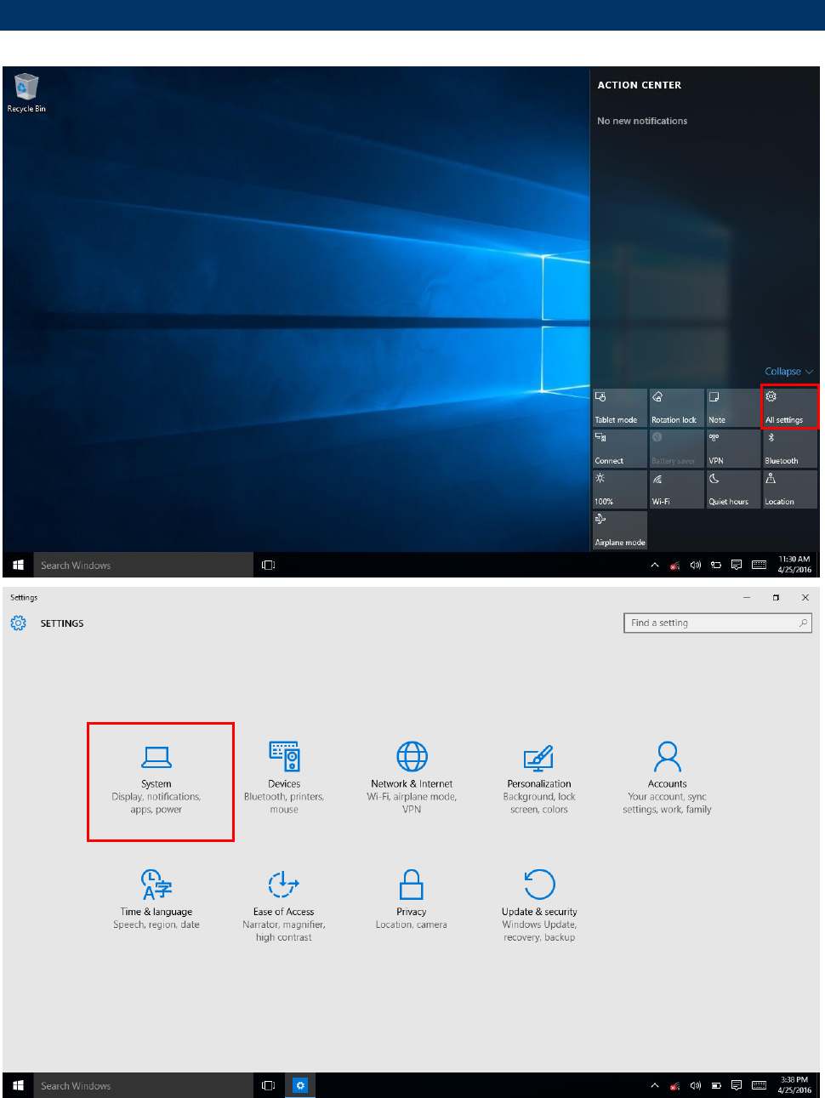Open Network & Internet settings
825x1098 pixels.
pyautogui.click(x=412, y=777)
